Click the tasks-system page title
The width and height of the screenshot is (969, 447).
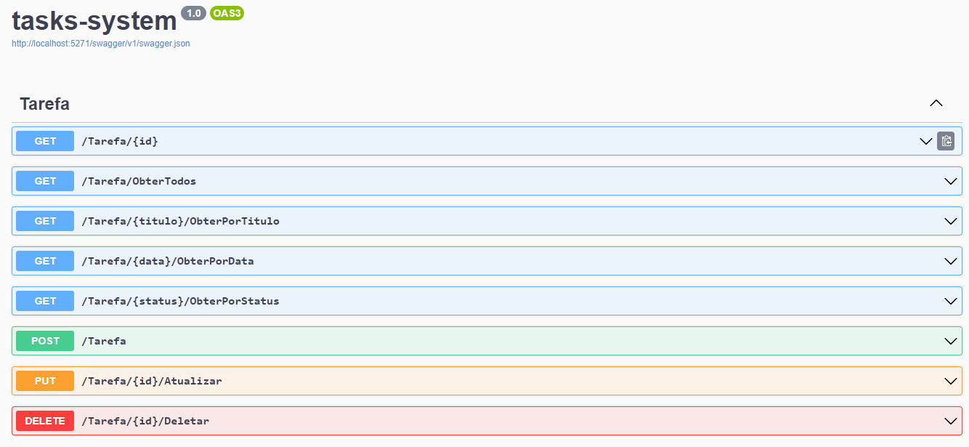click(92, 20)
